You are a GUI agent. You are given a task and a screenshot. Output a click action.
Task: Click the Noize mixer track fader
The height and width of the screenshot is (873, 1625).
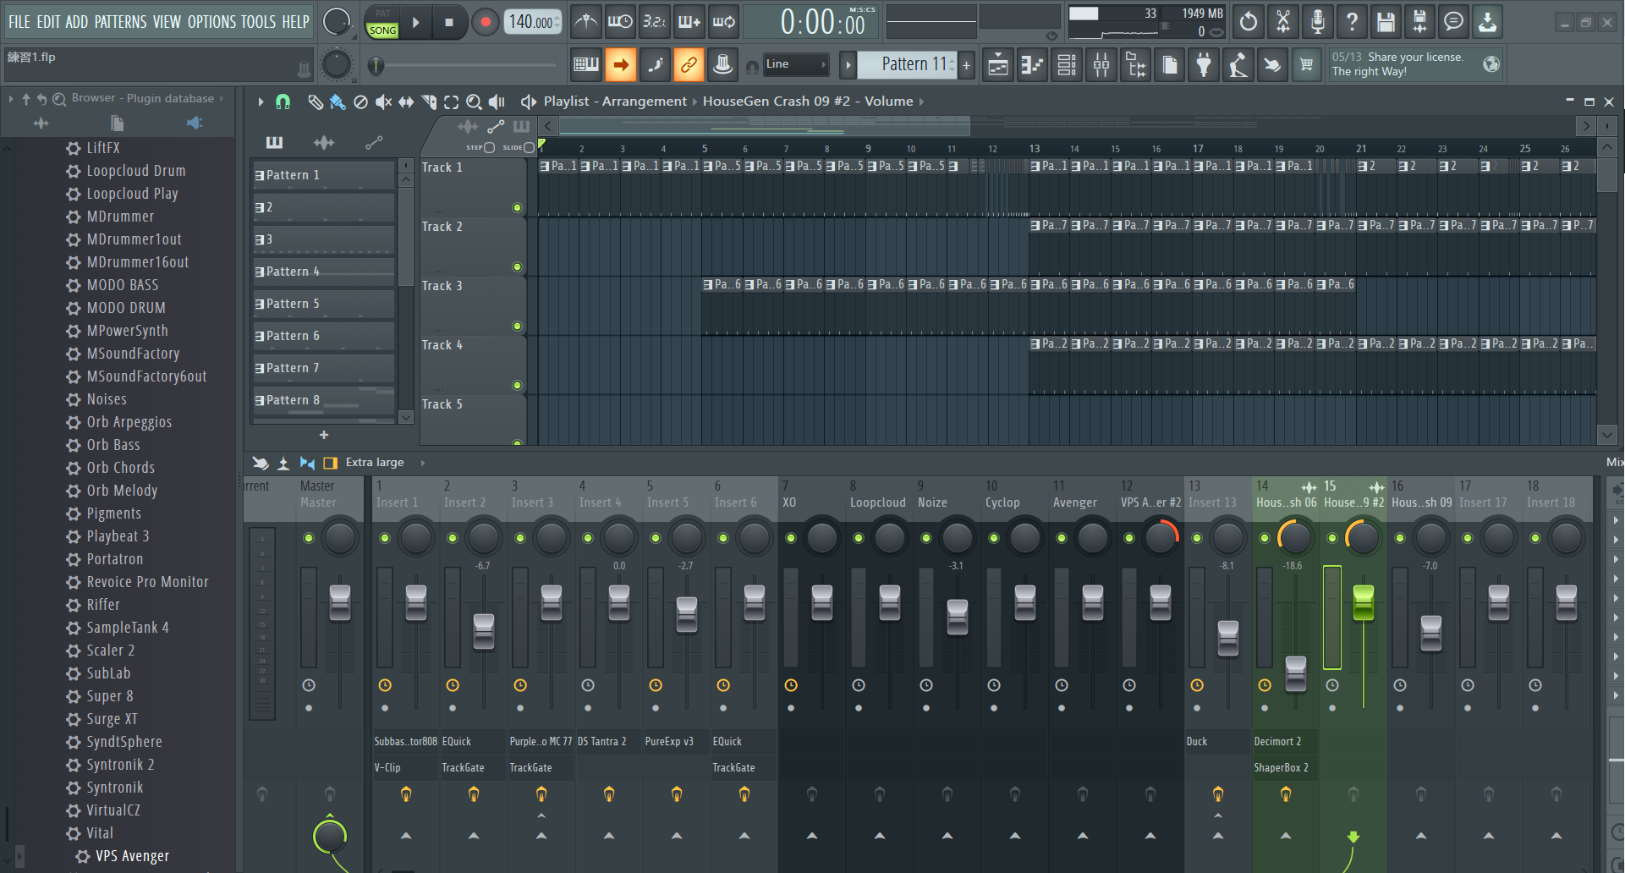[x=958, y=618]
